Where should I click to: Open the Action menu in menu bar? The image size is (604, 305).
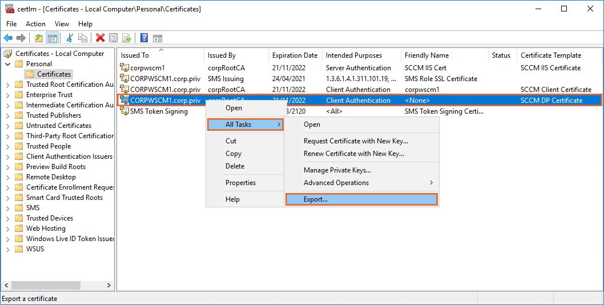point(35,24)
